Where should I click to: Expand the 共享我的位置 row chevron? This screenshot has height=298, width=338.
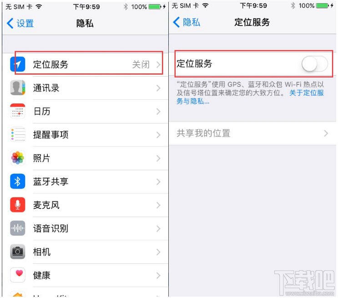coord(326,134)
